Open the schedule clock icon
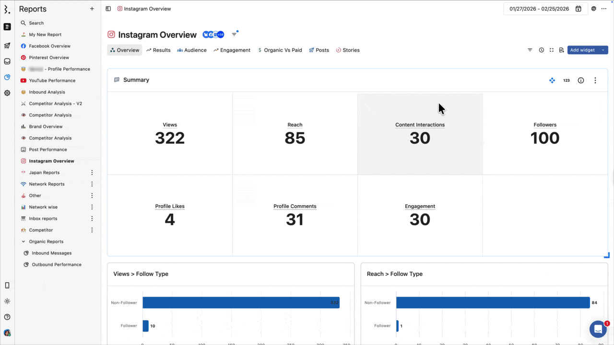This screenshot has width=614, height=345. (541, 50)
